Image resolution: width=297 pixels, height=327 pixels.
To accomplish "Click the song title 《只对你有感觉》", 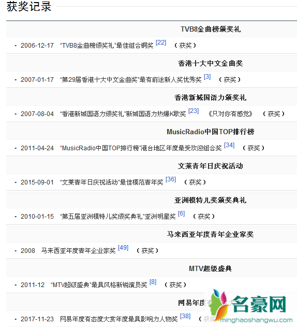I will 231,114.
